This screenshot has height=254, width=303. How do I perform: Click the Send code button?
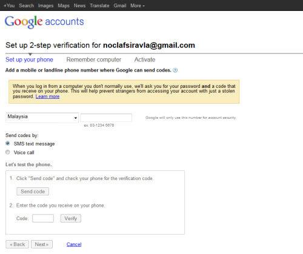[x=33, y=192]
